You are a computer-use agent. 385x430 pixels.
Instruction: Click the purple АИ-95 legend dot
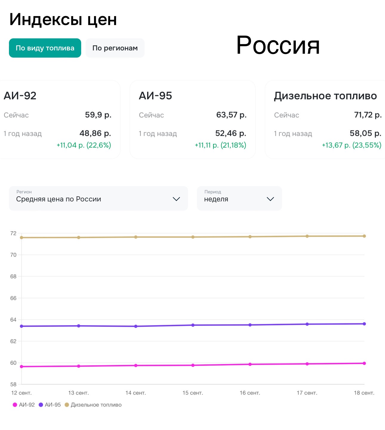click(41, 405)
